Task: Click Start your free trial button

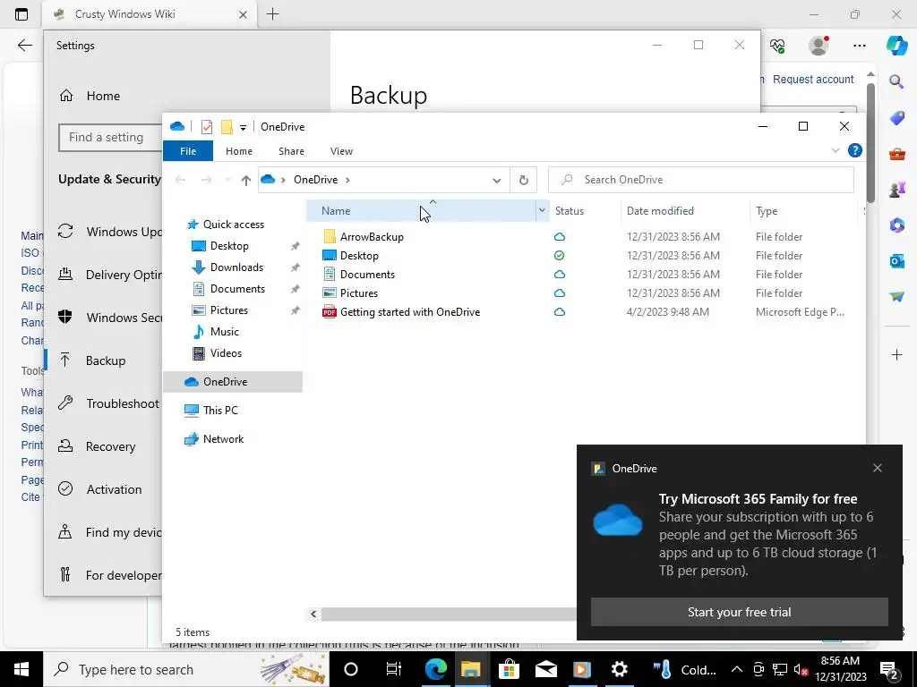Action: click(x=739, y=612)
